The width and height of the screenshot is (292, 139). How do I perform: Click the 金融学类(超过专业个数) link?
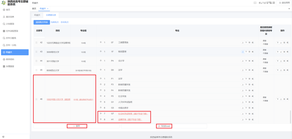point(130,120)
